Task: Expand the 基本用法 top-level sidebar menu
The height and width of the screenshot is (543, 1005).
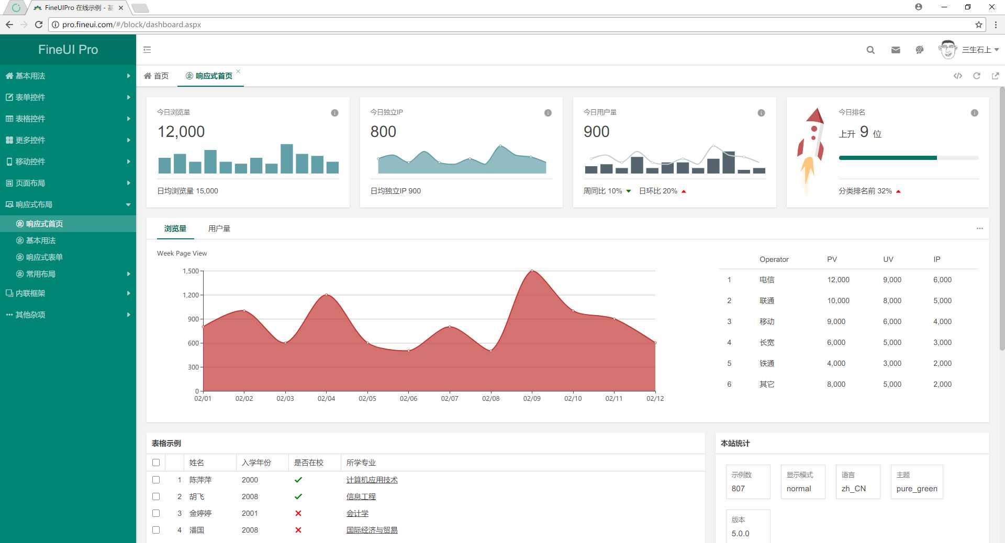Action: pos(68,76)
